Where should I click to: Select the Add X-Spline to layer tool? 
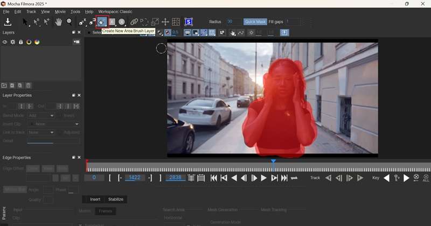tap(92, 22)
